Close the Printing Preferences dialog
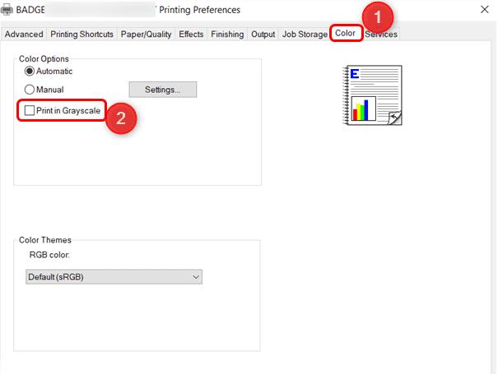 [x=483, y=10]
